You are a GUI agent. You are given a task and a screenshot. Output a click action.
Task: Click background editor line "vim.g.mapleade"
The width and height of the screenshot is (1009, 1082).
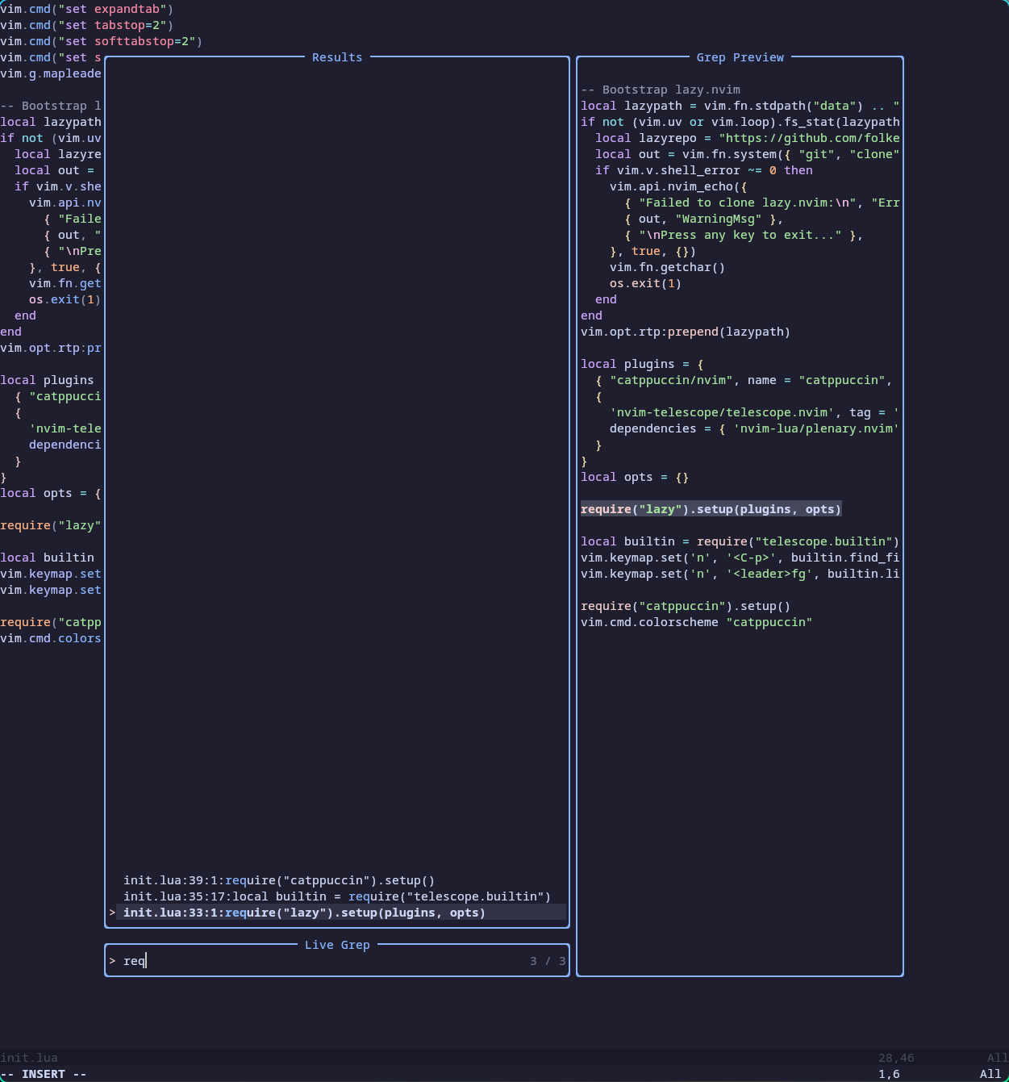click(x=51, y=73)
